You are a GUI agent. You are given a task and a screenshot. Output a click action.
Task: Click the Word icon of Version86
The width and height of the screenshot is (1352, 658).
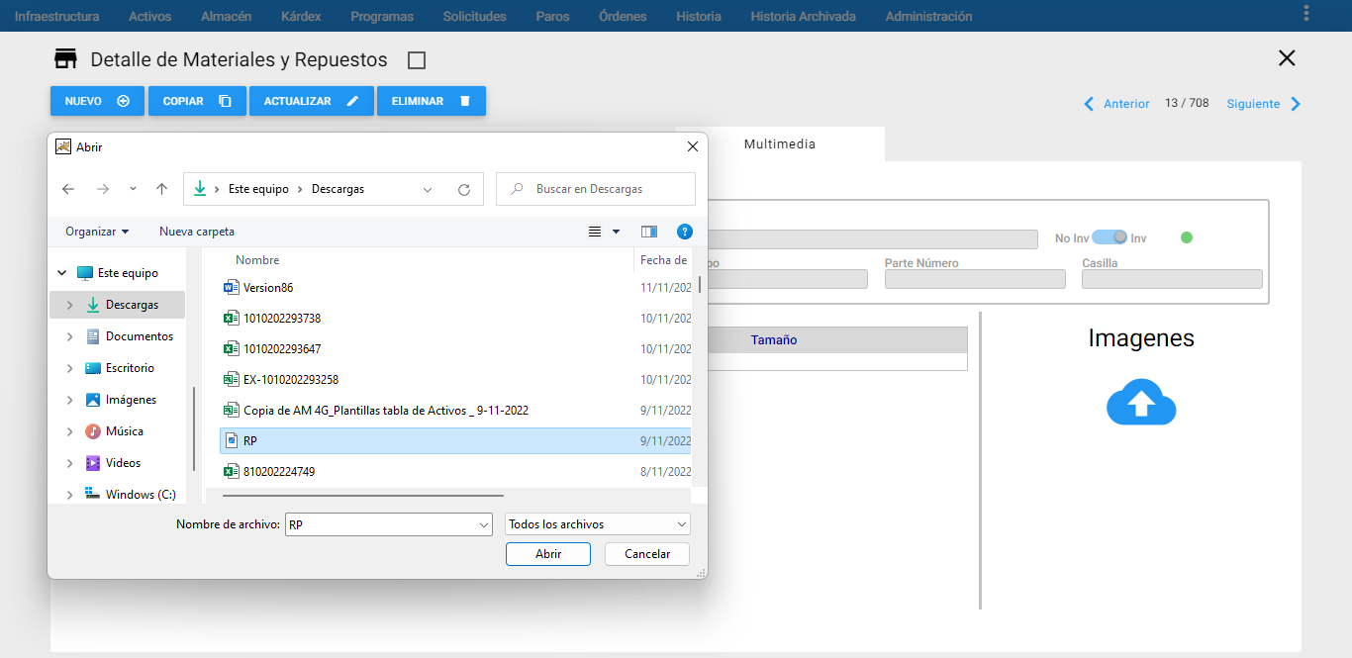[x=232, y=288]
